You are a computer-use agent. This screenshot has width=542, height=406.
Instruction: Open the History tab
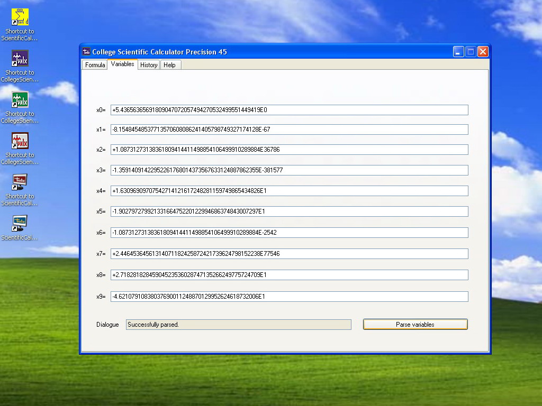click(149, 65)
